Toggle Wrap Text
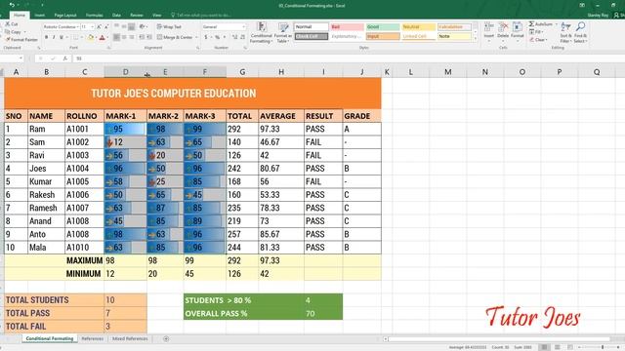 click(169, 26)
